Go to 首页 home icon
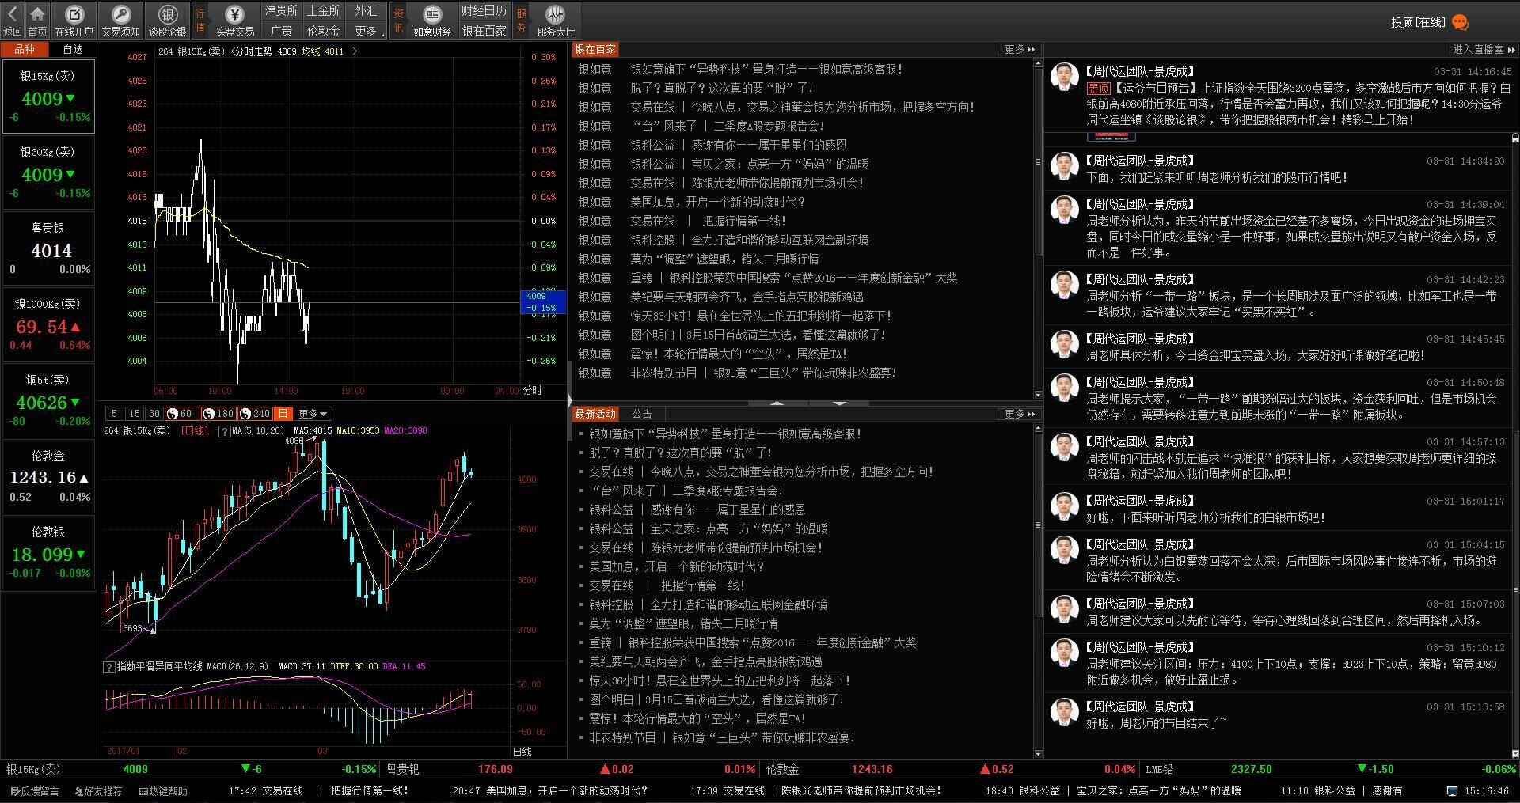This screenshot has height=803, width=1520. click(x=37, y=15)
